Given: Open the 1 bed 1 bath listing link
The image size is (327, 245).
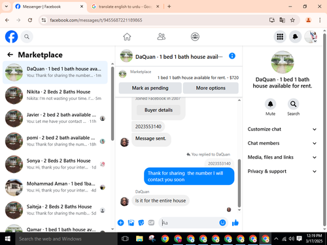Looking at the screenshot, I should click(198, 78).
